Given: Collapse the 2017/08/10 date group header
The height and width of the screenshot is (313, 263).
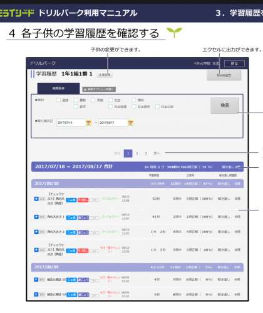Looking at the screenshot, I should (x=137, y=184).
